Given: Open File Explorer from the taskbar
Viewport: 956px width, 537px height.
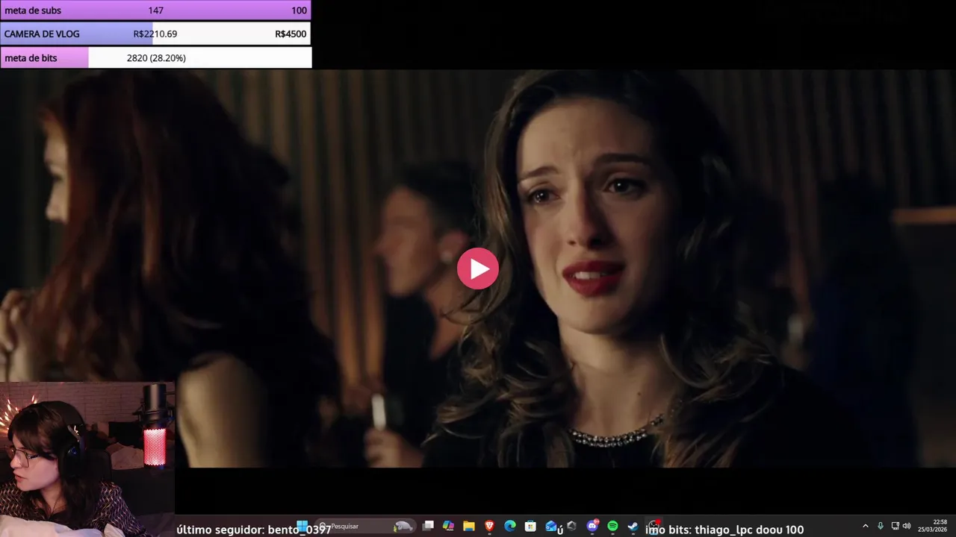Looking at the screenshot, I should coord(469,527).
